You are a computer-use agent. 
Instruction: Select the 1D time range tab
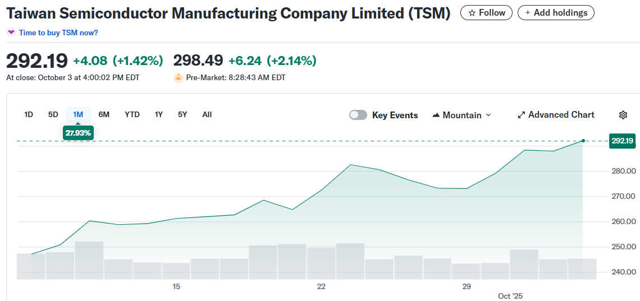tap(29, 114)
